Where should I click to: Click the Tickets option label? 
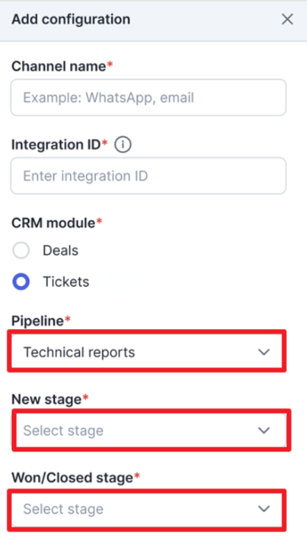point(66,282)
